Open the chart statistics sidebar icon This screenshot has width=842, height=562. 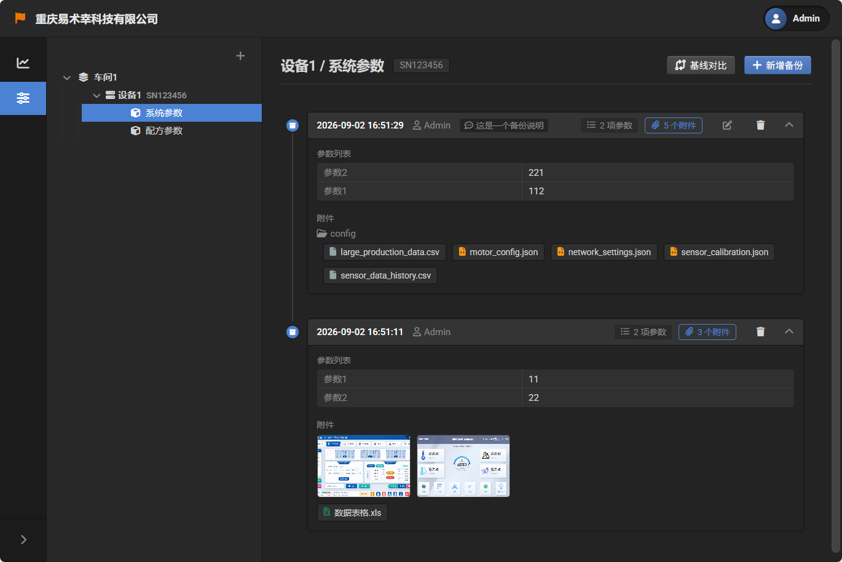pyautogui.click(x=23, y=63)
